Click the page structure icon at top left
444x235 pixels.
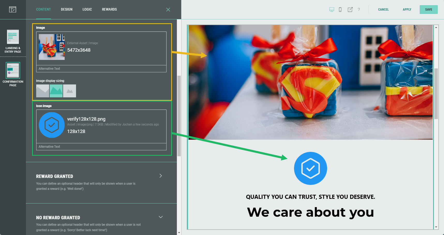coord(13,10)
